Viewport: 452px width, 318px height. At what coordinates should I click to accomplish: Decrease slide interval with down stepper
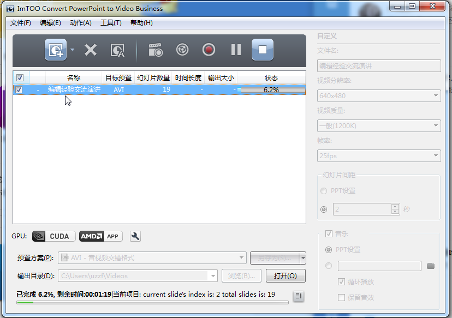point(395,212)
